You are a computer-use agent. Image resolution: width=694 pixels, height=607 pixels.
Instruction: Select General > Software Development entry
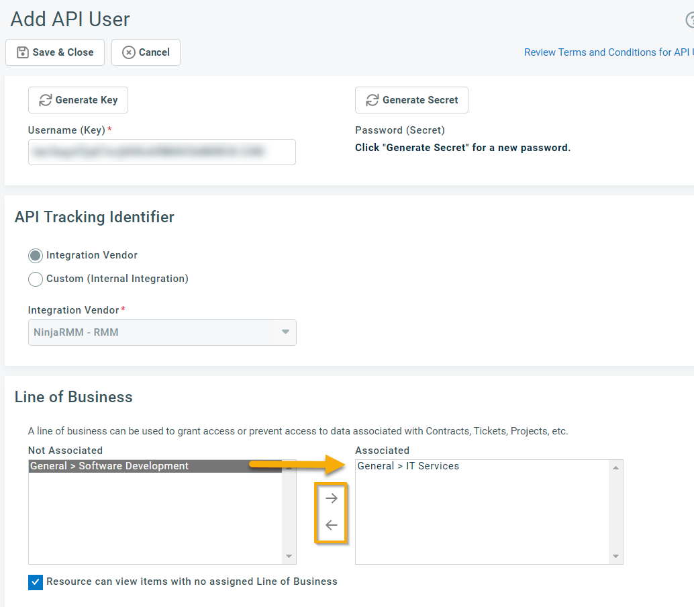click(109, 466)
